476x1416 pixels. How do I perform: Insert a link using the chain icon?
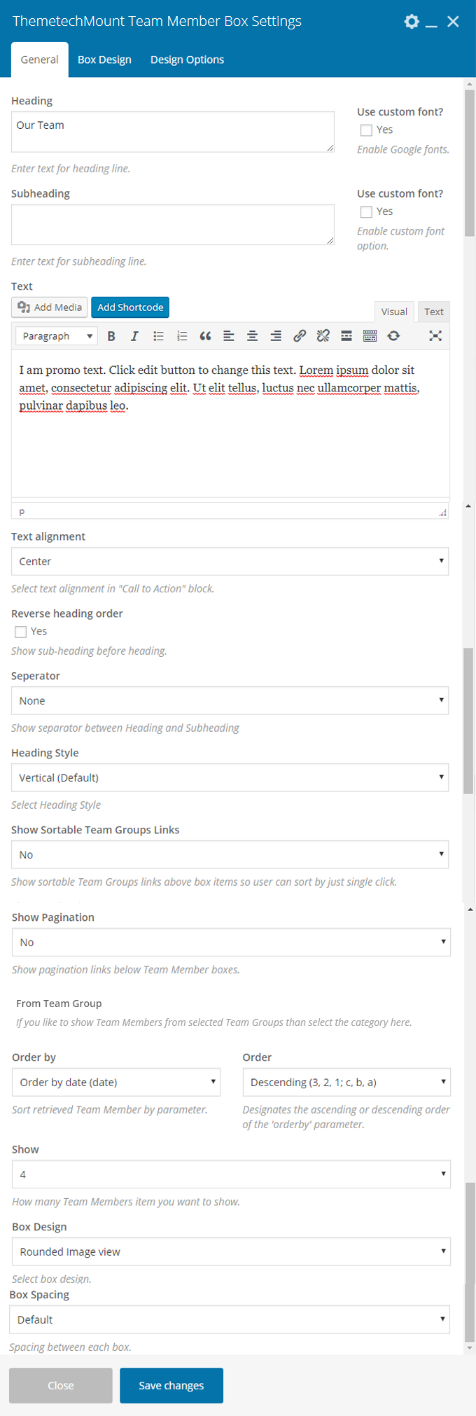click(300, 336)
